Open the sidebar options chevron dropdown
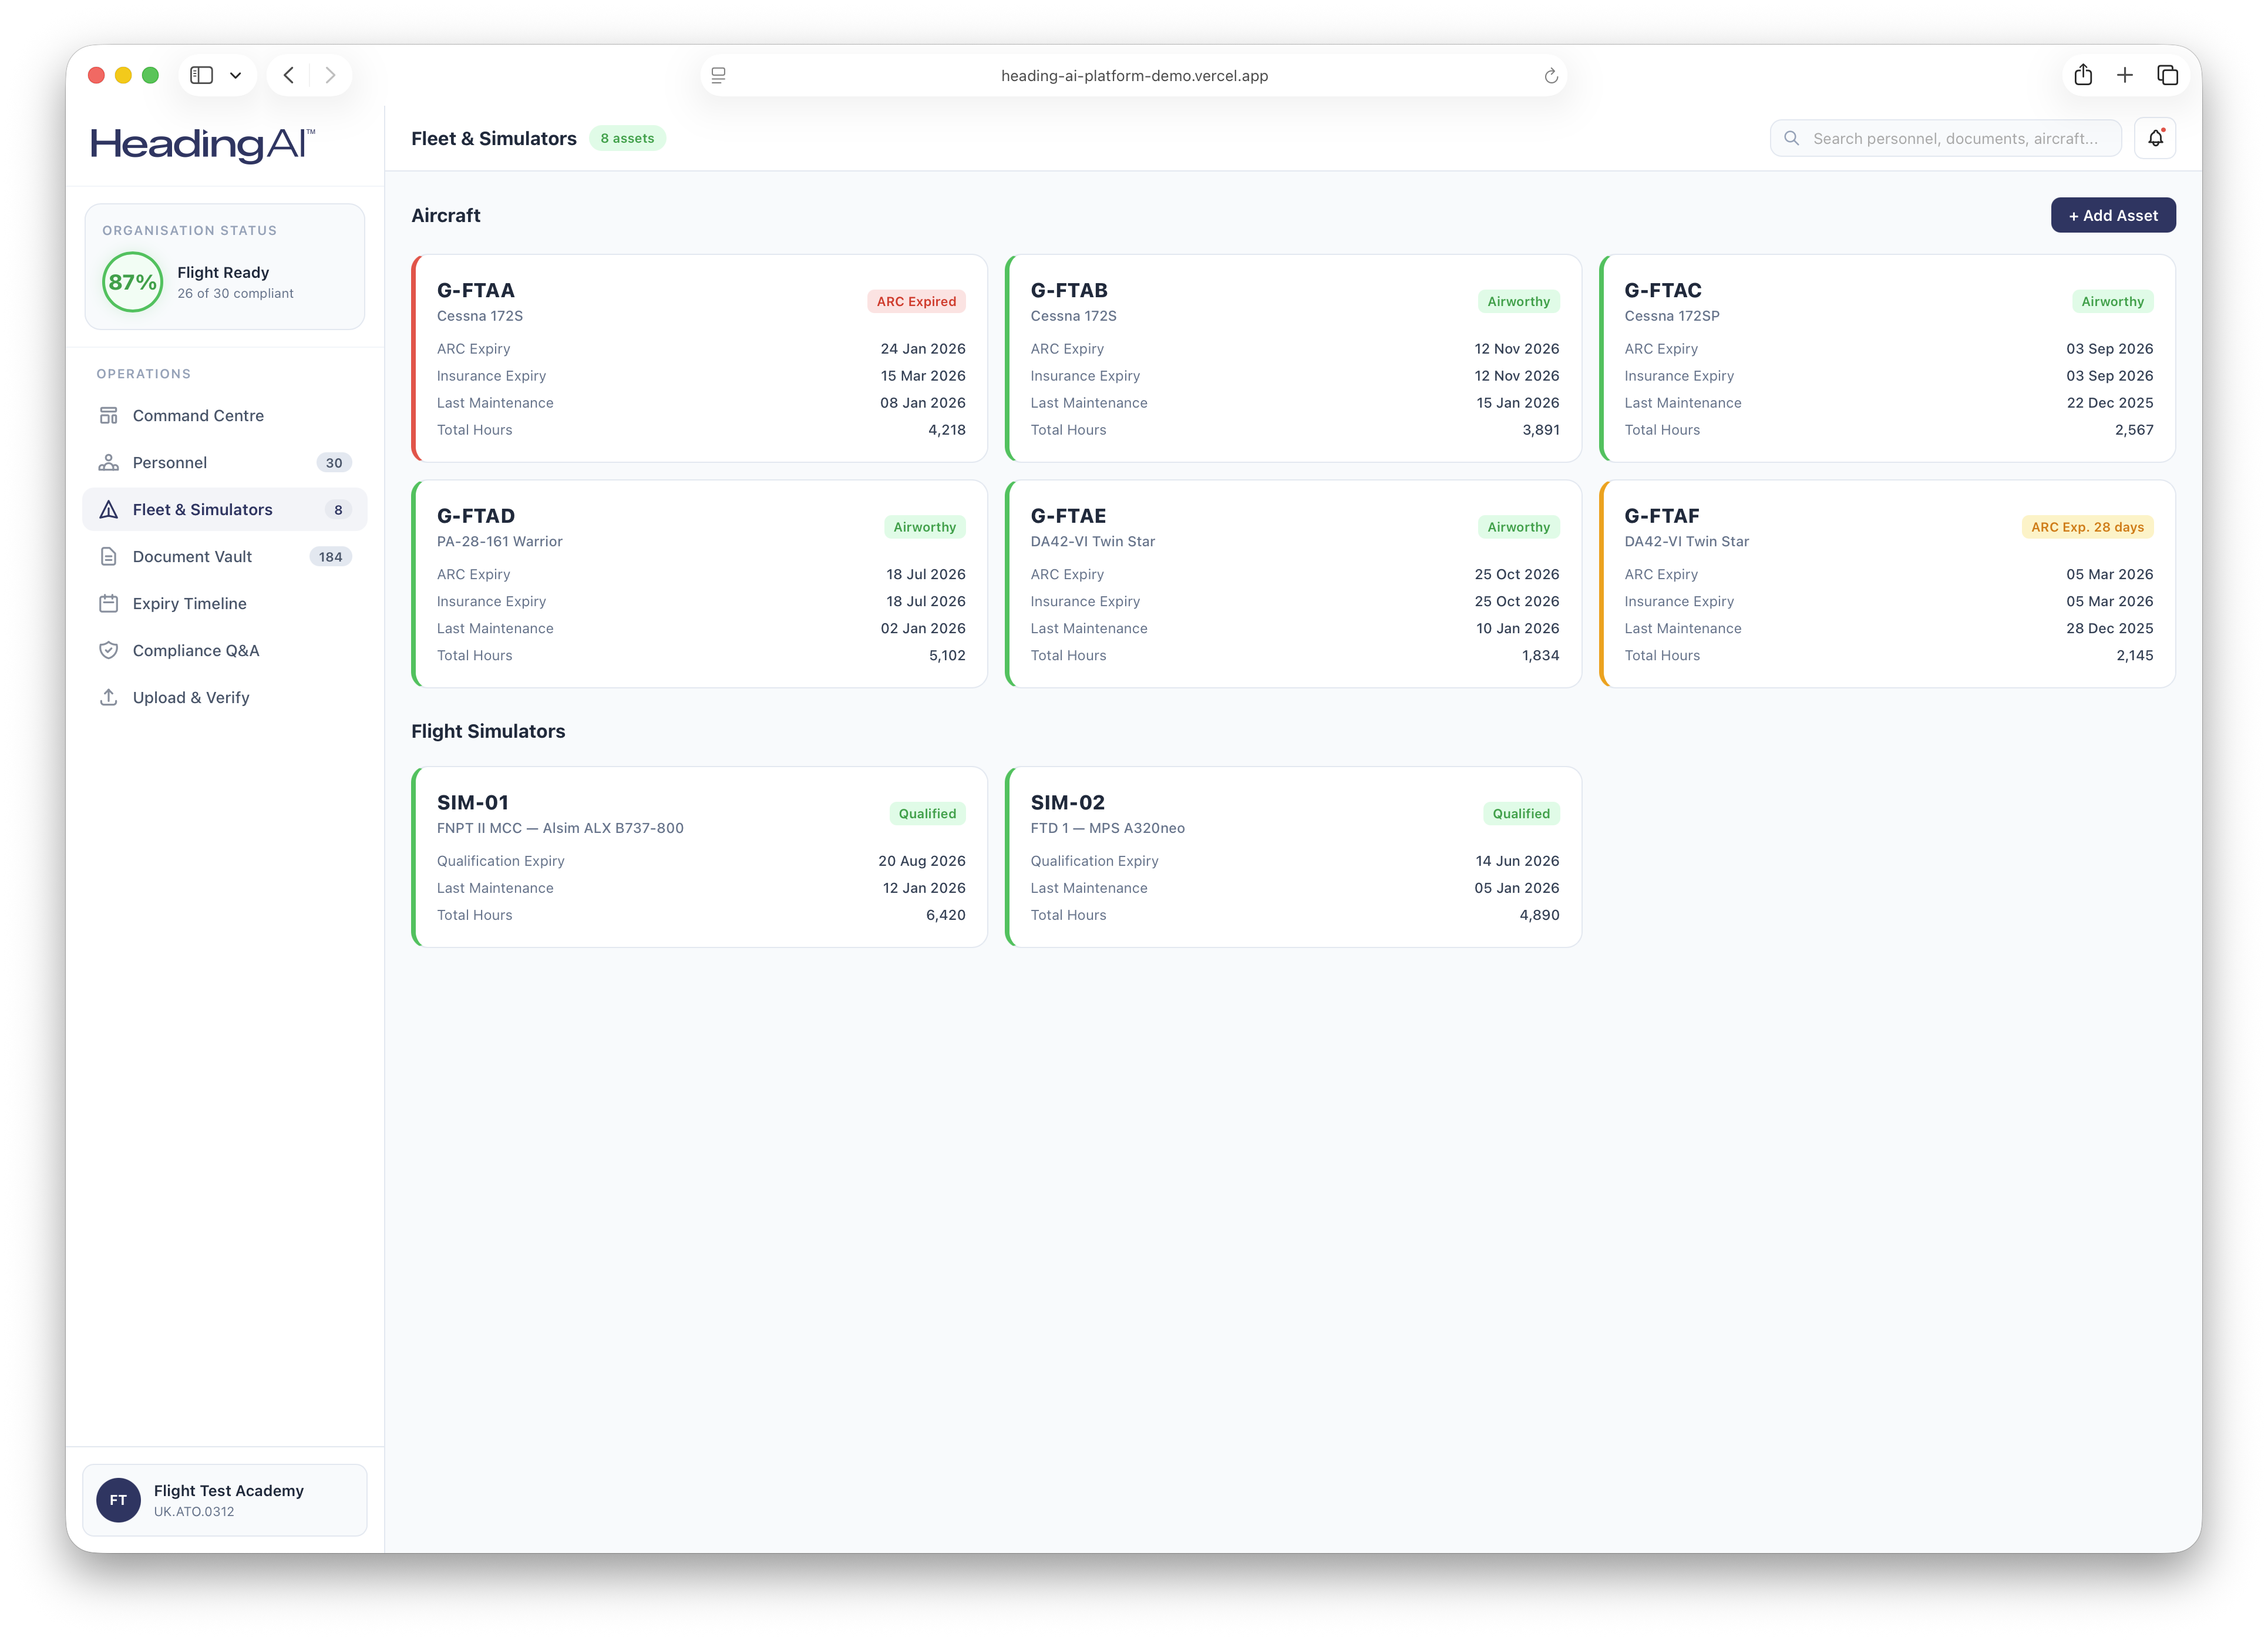The image size is (2268, 1640). point(236,74)
